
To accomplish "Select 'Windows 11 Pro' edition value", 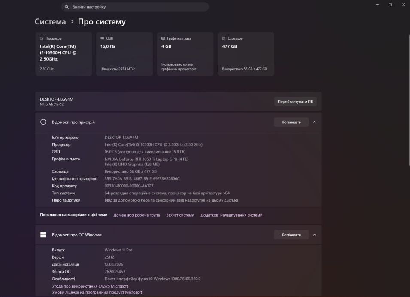I will tap(118, 250).
